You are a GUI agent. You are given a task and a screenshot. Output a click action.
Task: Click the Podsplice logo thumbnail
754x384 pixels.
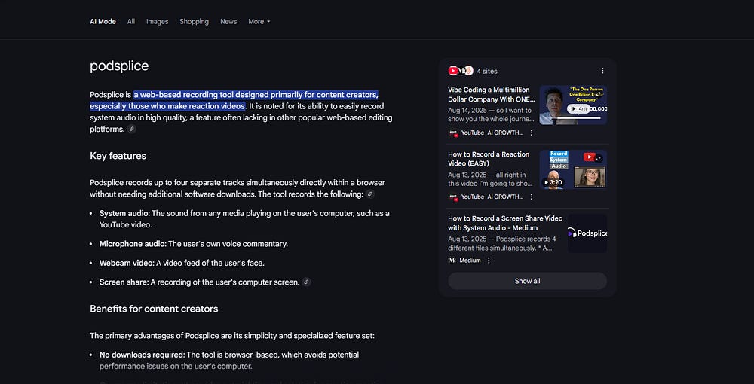587,233
